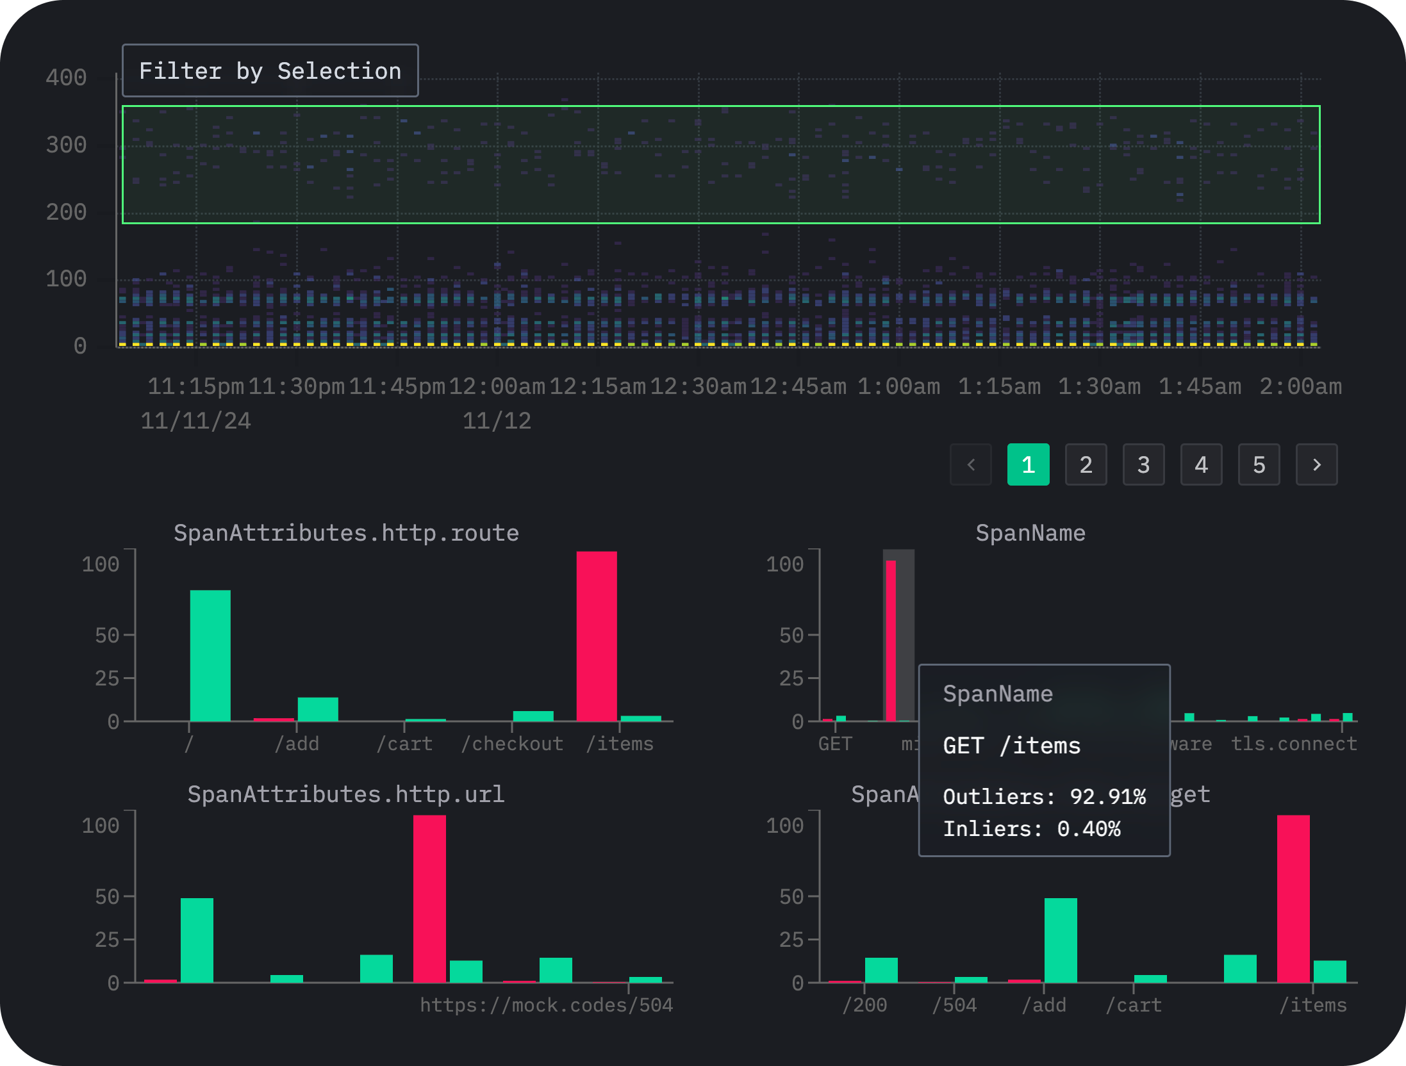Select page 2 in pagination
This screenshot has width=1406, height=1066.
click(x=1082, y=464)
